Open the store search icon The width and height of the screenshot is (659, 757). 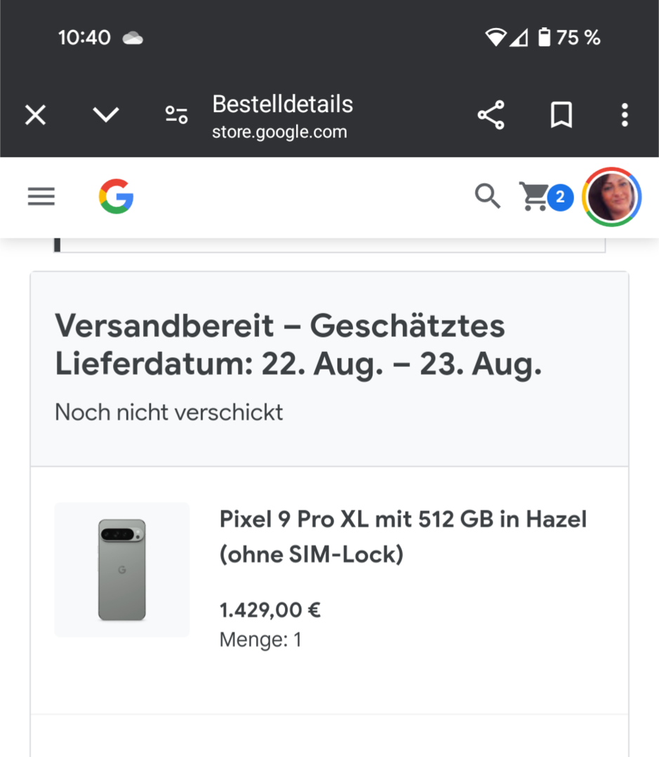pos(488,197)
